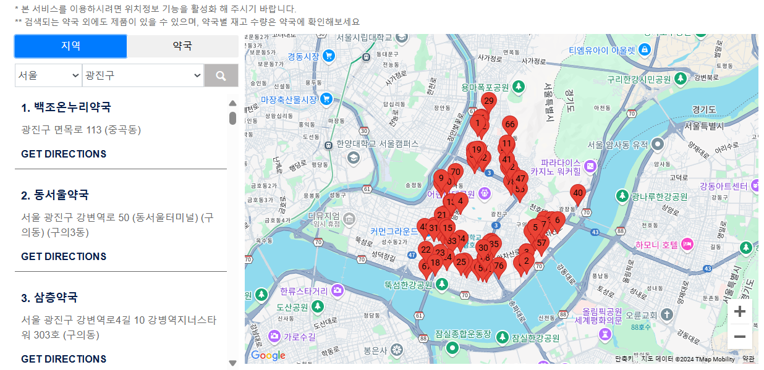
Task: Click the 잠실한강공원 park icon
Action: (x=503, y=337)
